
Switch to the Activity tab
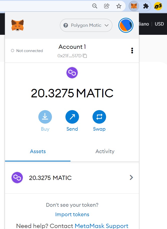coord(105,151)
